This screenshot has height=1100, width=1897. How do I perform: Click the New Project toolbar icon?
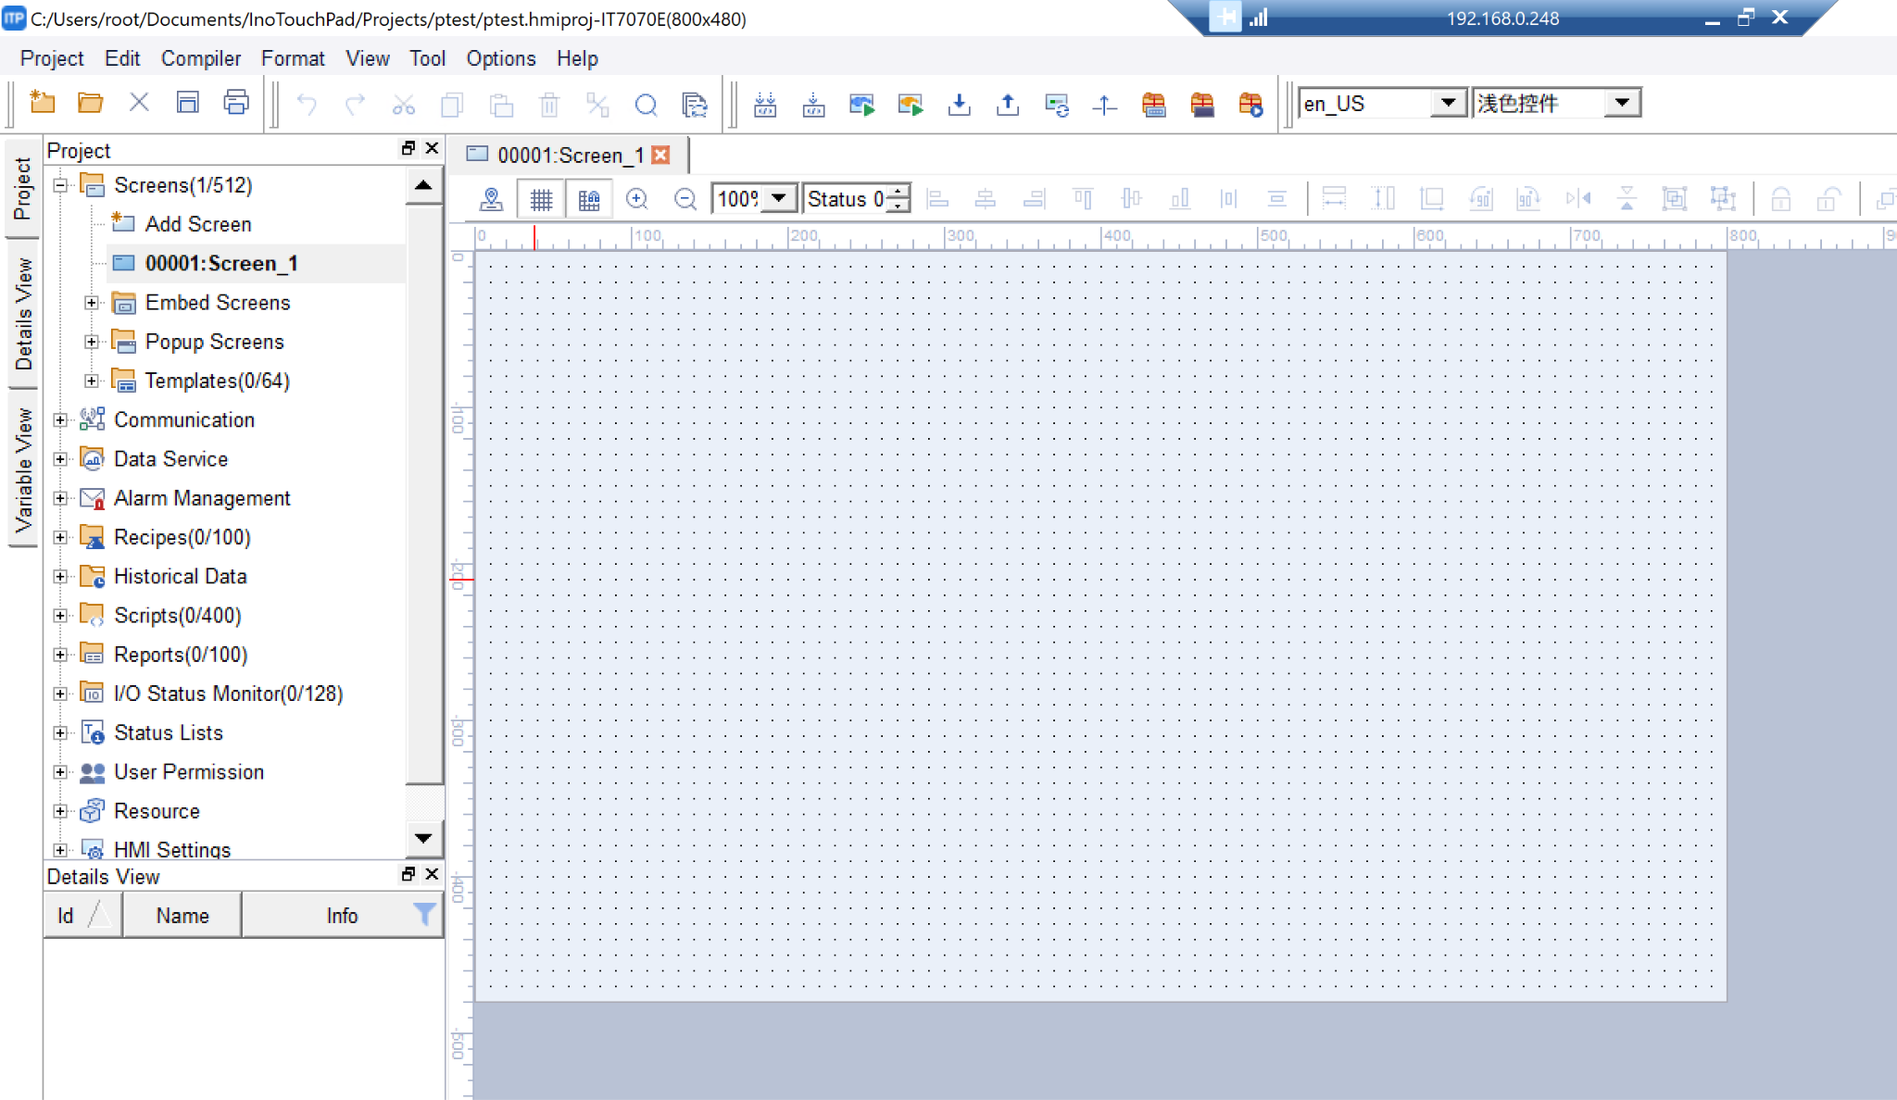point(42,103)
